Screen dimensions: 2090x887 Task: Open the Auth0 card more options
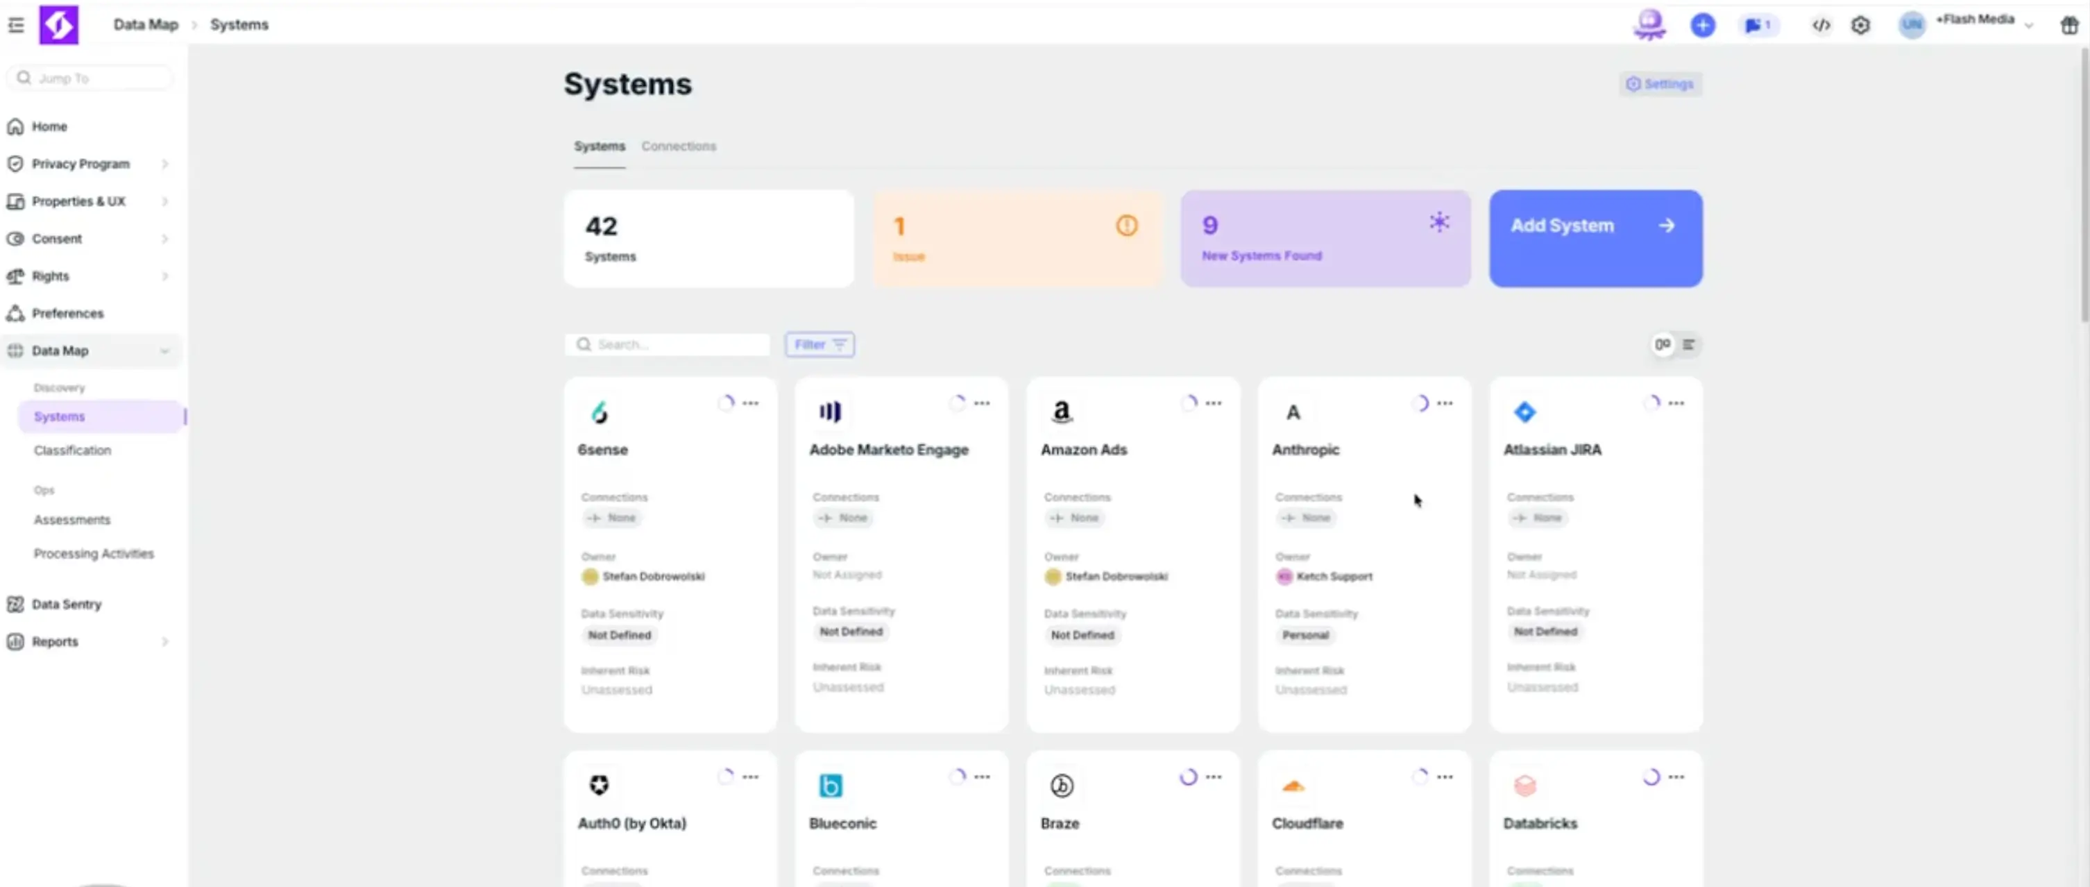[751, 777]
